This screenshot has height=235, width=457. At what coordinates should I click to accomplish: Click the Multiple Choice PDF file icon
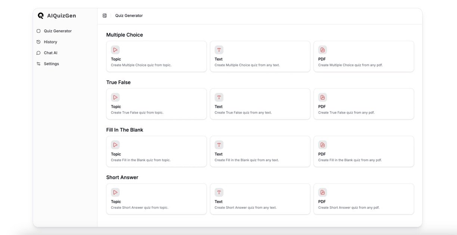point(322,50)
